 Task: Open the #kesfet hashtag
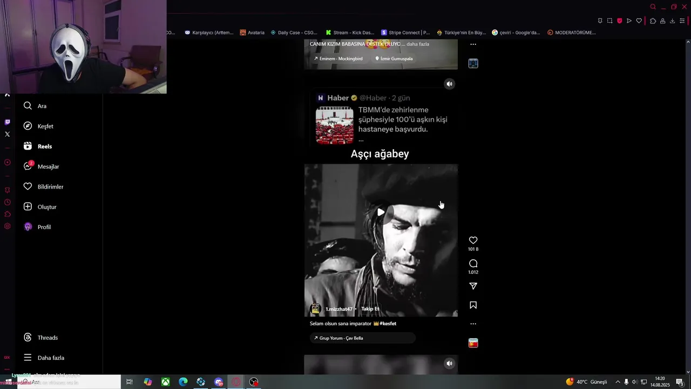[x=388, y=324]
